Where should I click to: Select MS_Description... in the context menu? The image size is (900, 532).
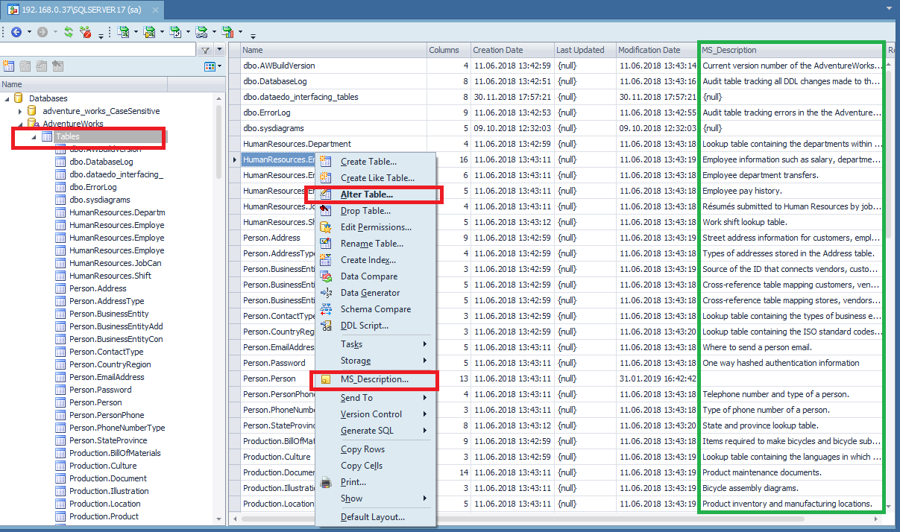[374, 379]
